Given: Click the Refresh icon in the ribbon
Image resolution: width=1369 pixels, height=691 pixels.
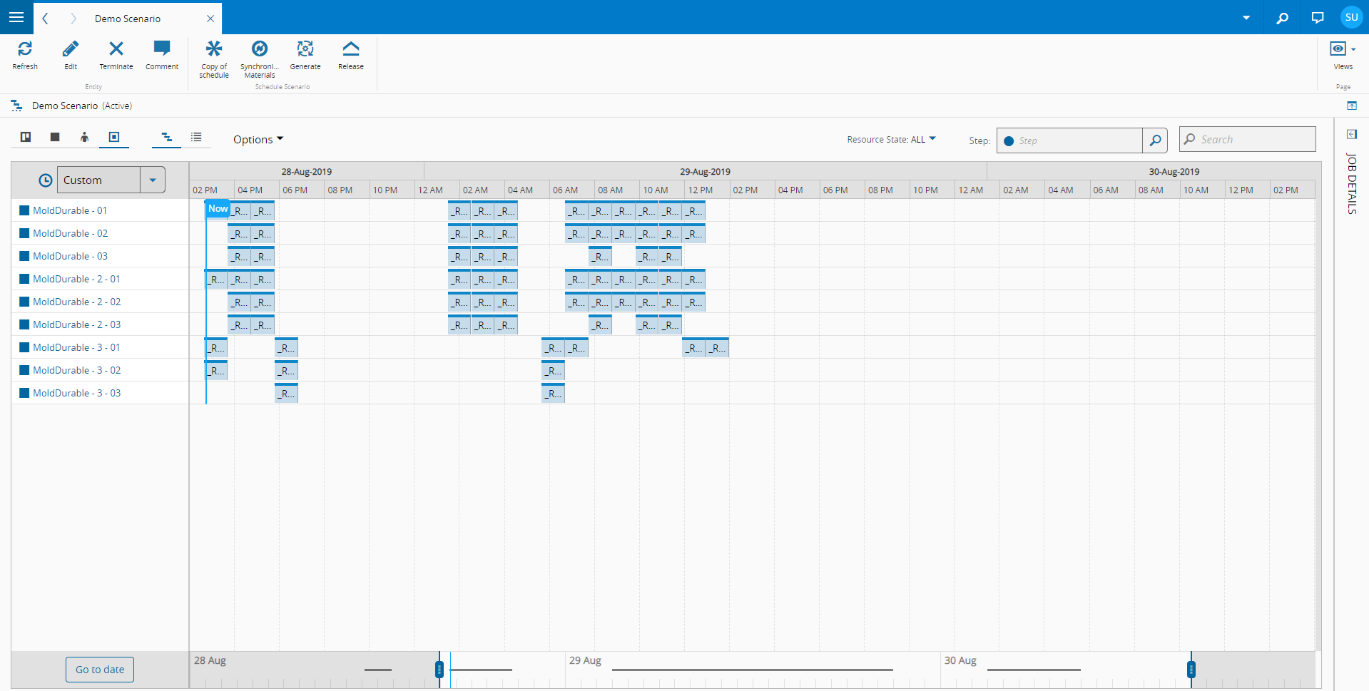Looking at the screenshot, I should (x=25, y=49).
